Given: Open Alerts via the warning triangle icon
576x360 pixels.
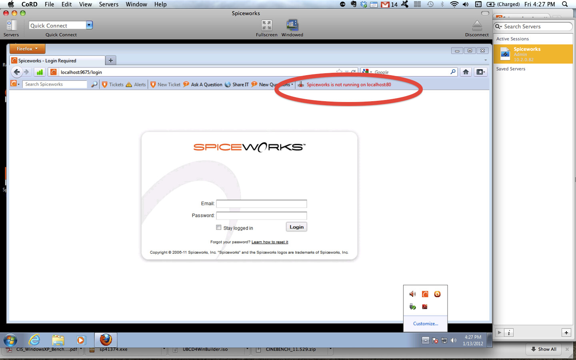Looking at the screenshot, I should pos(128,84).
